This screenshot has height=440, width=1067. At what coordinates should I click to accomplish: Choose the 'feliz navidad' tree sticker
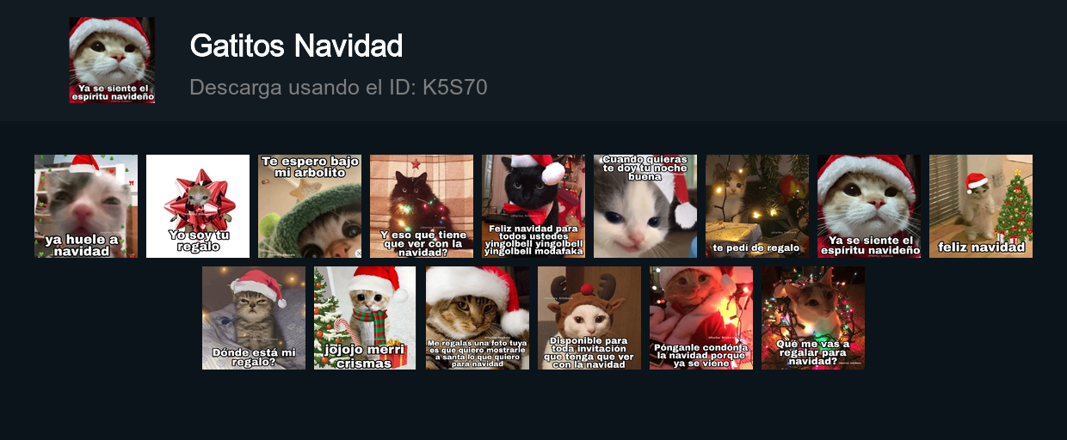click(x=981, y=206)
